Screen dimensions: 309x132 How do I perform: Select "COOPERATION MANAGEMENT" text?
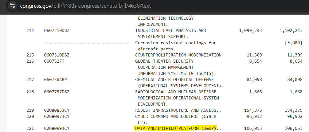166,67
